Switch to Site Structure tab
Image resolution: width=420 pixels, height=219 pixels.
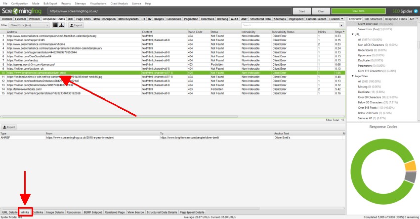pos(373,19)
